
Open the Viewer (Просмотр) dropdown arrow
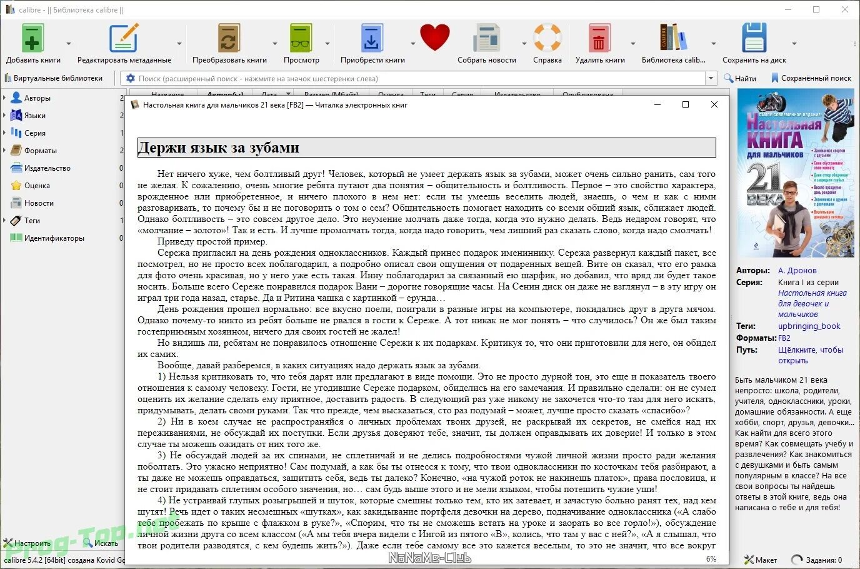click(327, 44)
